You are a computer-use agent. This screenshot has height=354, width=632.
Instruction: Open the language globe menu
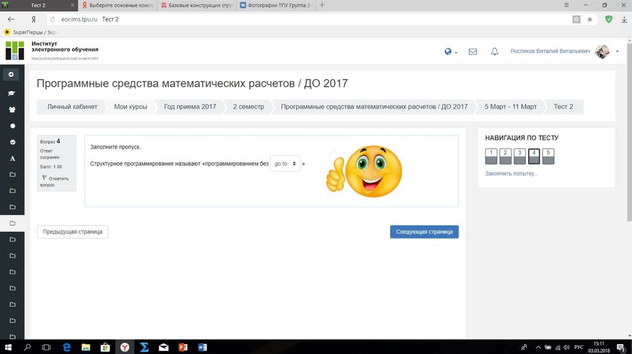click(x=451, y=52)
